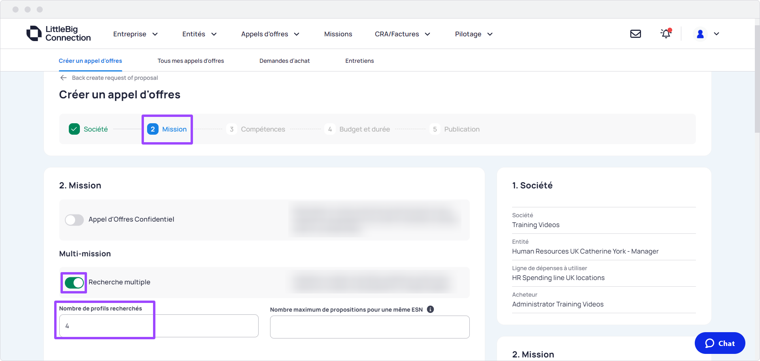Click the maximum propositions per ESN field
The width and height of the screenshot is (760, 361).
pos(370,327)
